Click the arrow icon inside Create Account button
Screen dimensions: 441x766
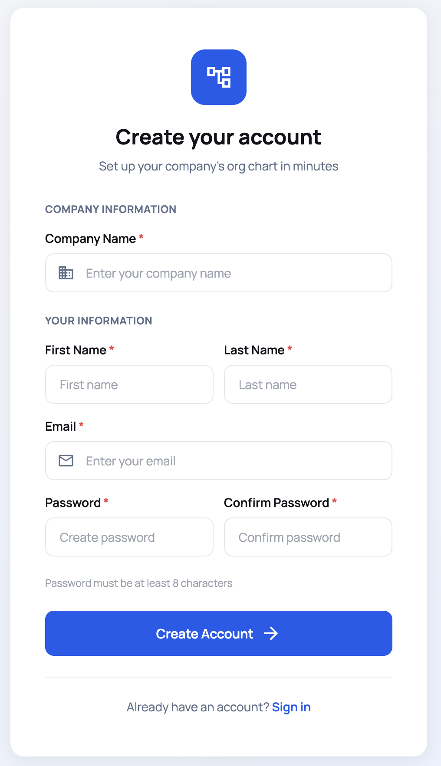tap(272, 634)
